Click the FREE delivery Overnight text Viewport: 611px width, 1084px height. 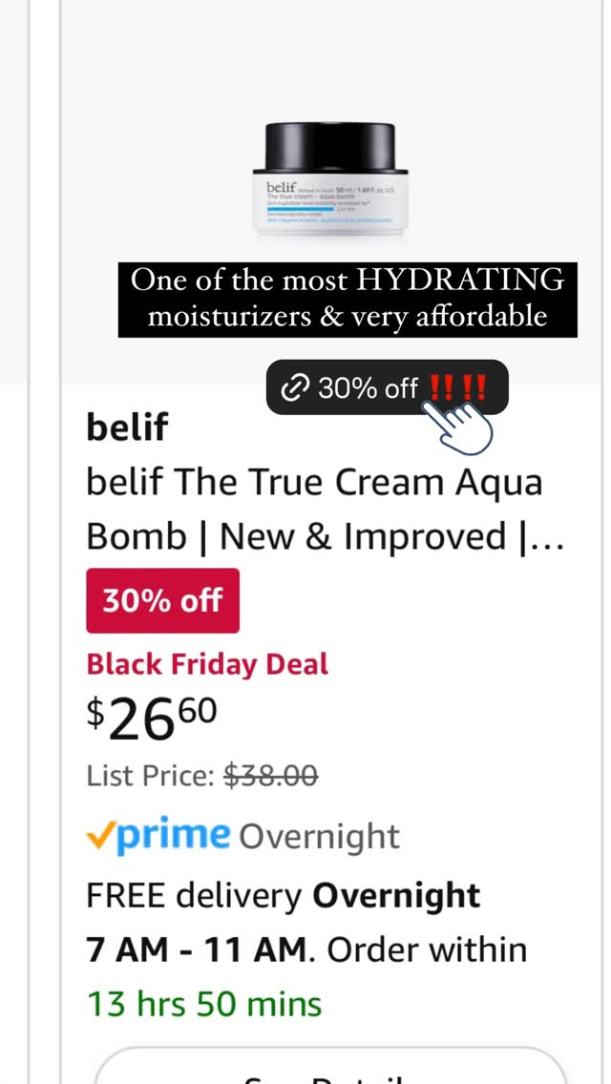283,896
